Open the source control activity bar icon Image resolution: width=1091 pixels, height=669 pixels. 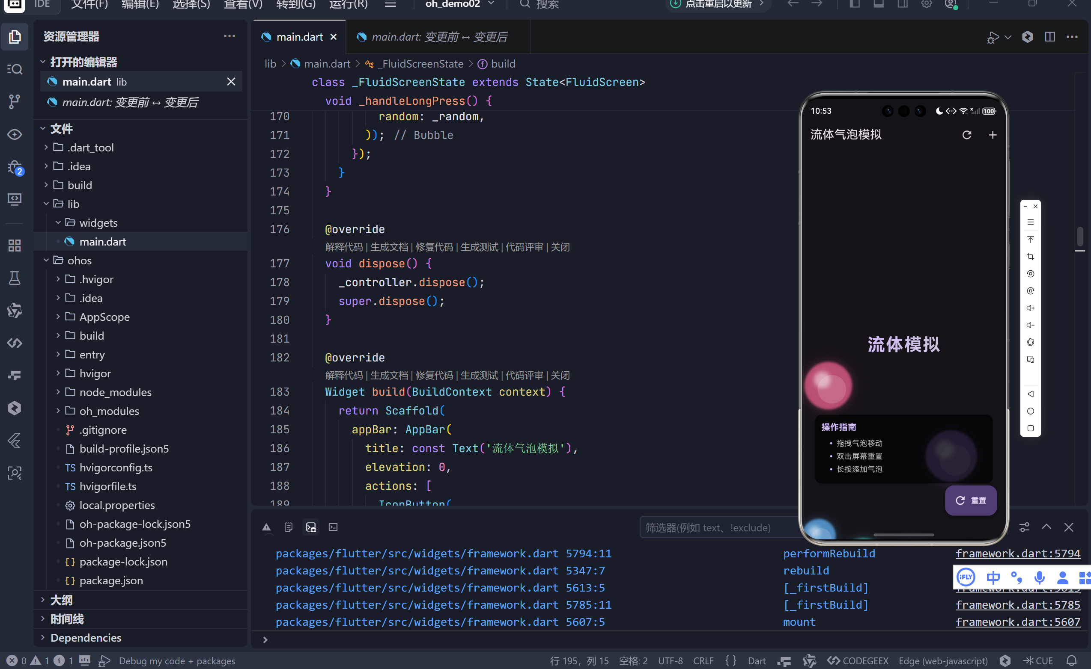coord(15,101)
